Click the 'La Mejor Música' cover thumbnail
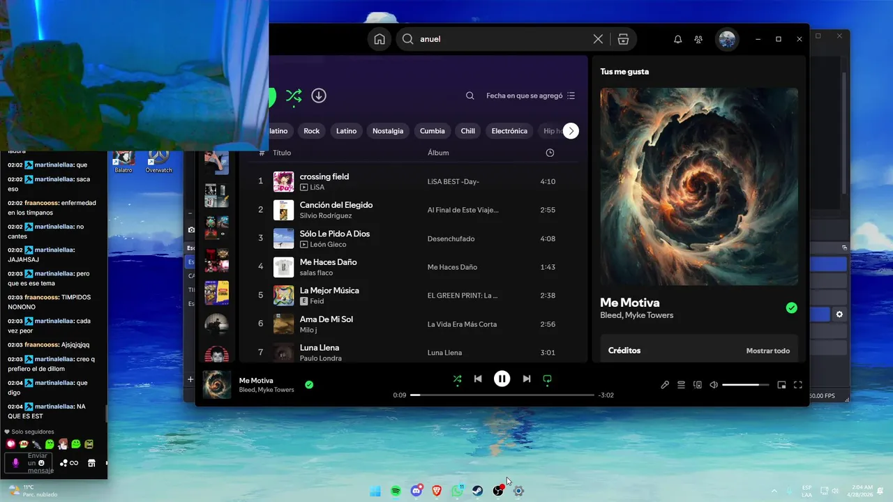Image resolution: width=893 pixels, height=502 pixels. (x=283, y=296)
